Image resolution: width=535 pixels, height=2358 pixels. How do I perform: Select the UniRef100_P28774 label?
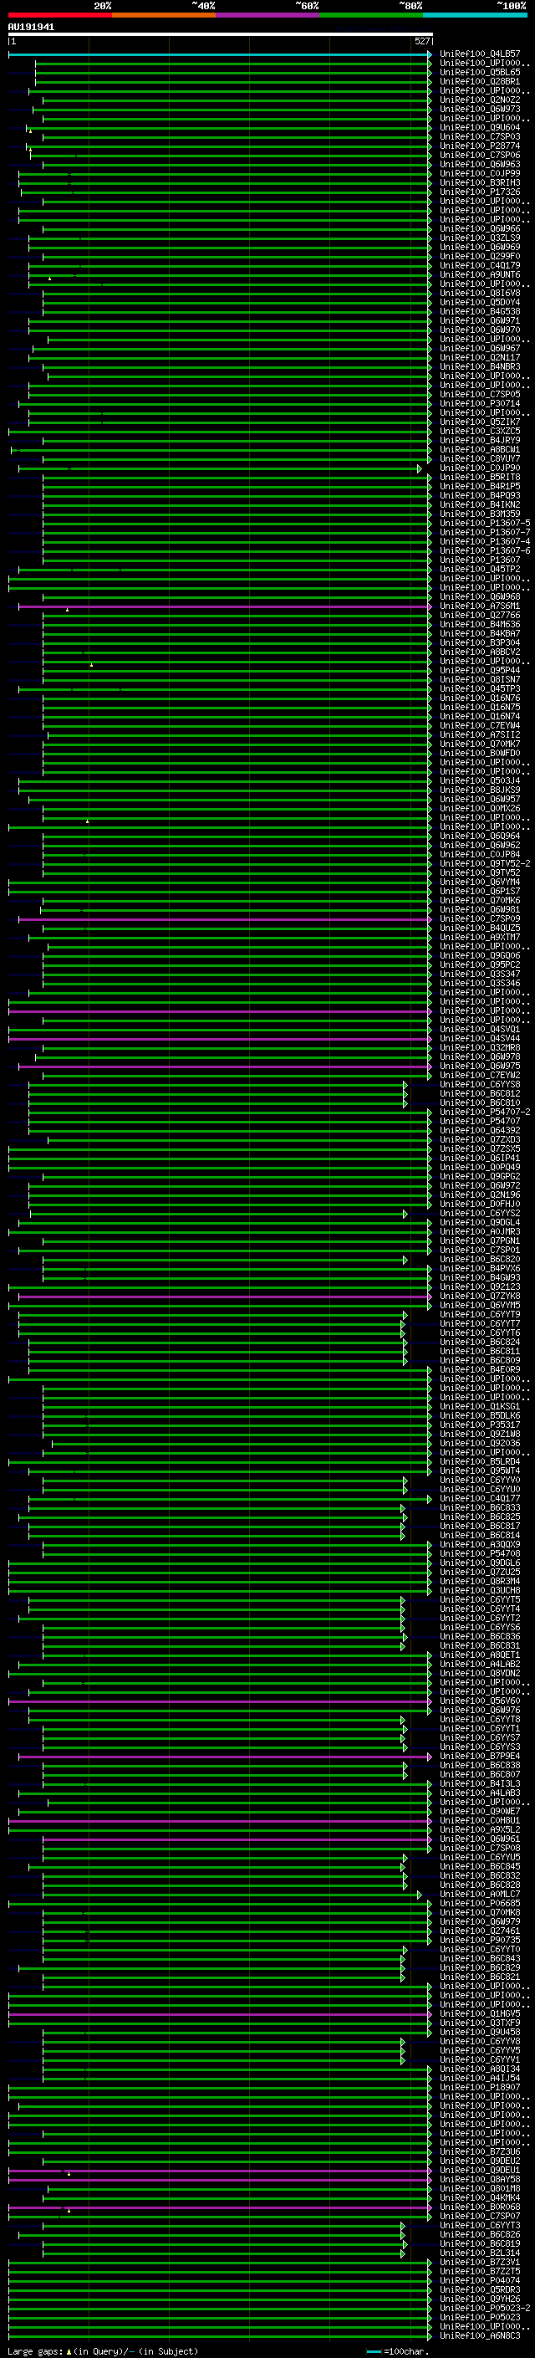pyautogui.click(x=480, y=146)
